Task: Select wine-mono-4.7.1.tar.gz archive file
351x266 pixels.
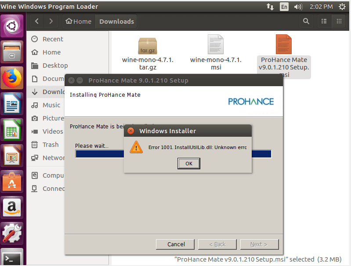Action: (x=148, y=53)
